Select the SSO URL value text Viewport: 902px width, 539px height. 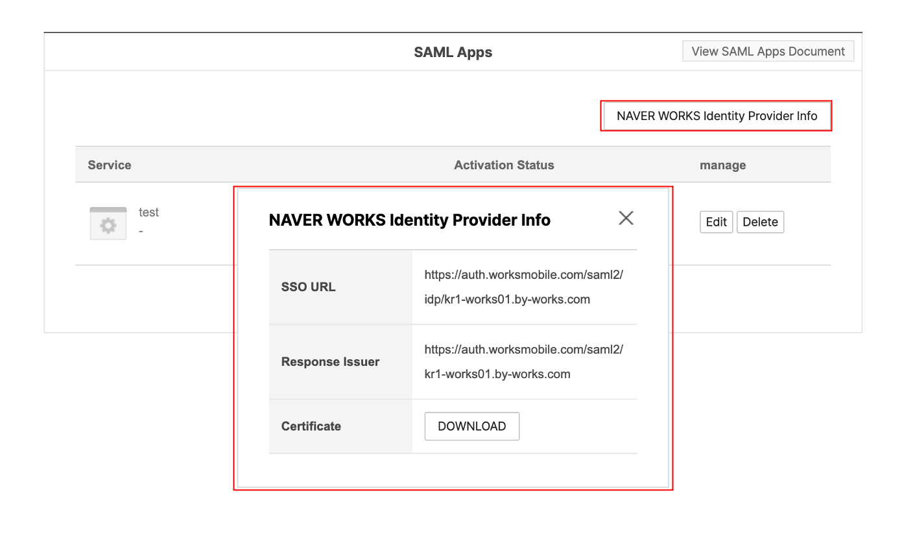click(x=524, y=287)
